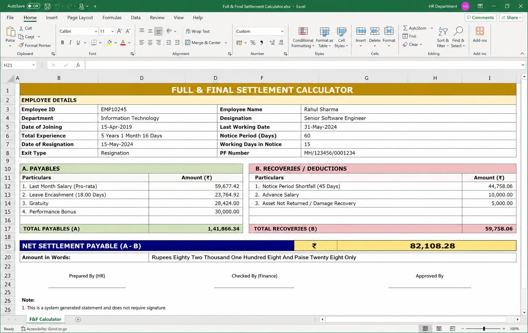Screen dimensions: 528x333
Task: Switch to the Page Layout tab
Action: tap(80, 18)
